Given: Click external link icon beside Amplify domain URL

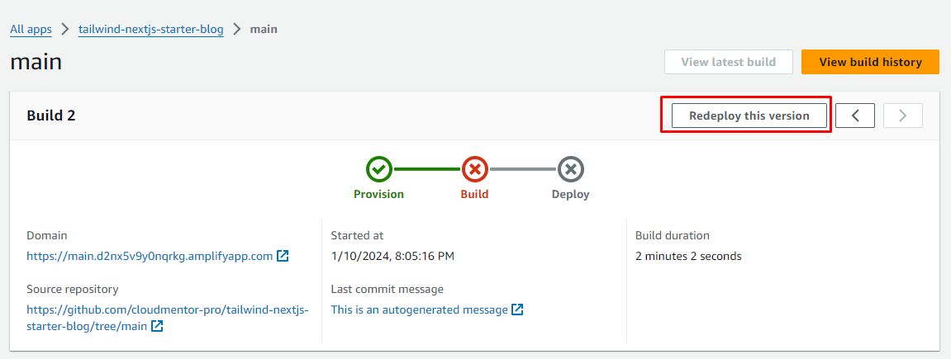Looking at the screenshot, I should (x=283, y=256).
